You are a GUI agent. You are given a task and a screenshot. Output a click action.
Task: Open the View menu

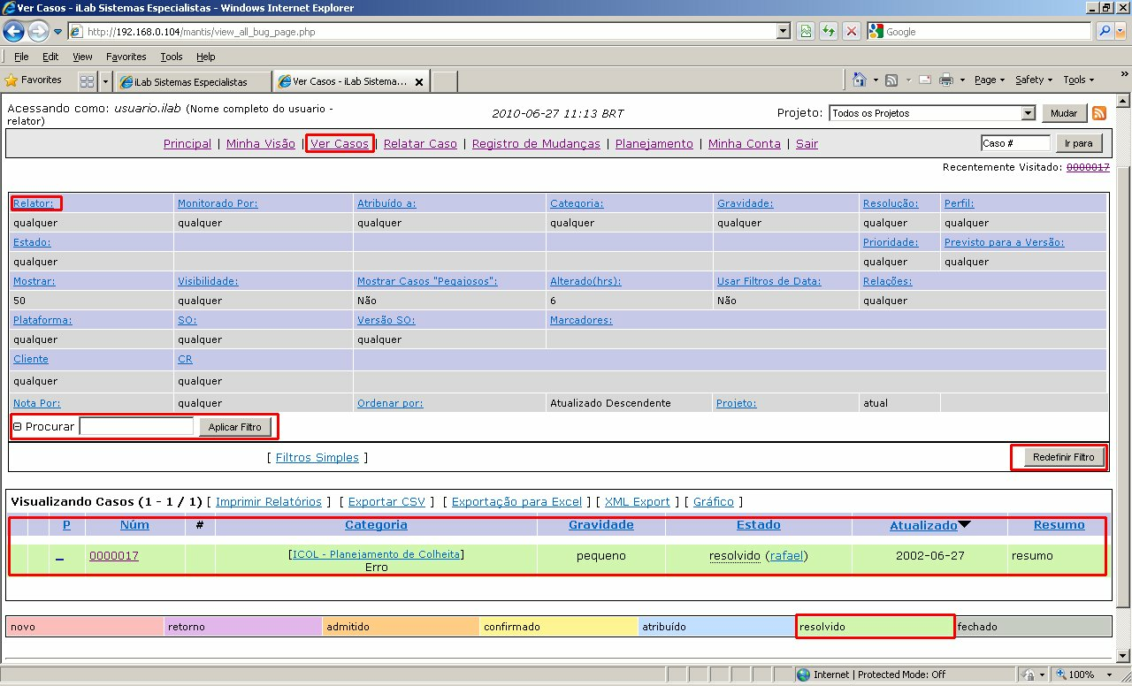(82, 57)
